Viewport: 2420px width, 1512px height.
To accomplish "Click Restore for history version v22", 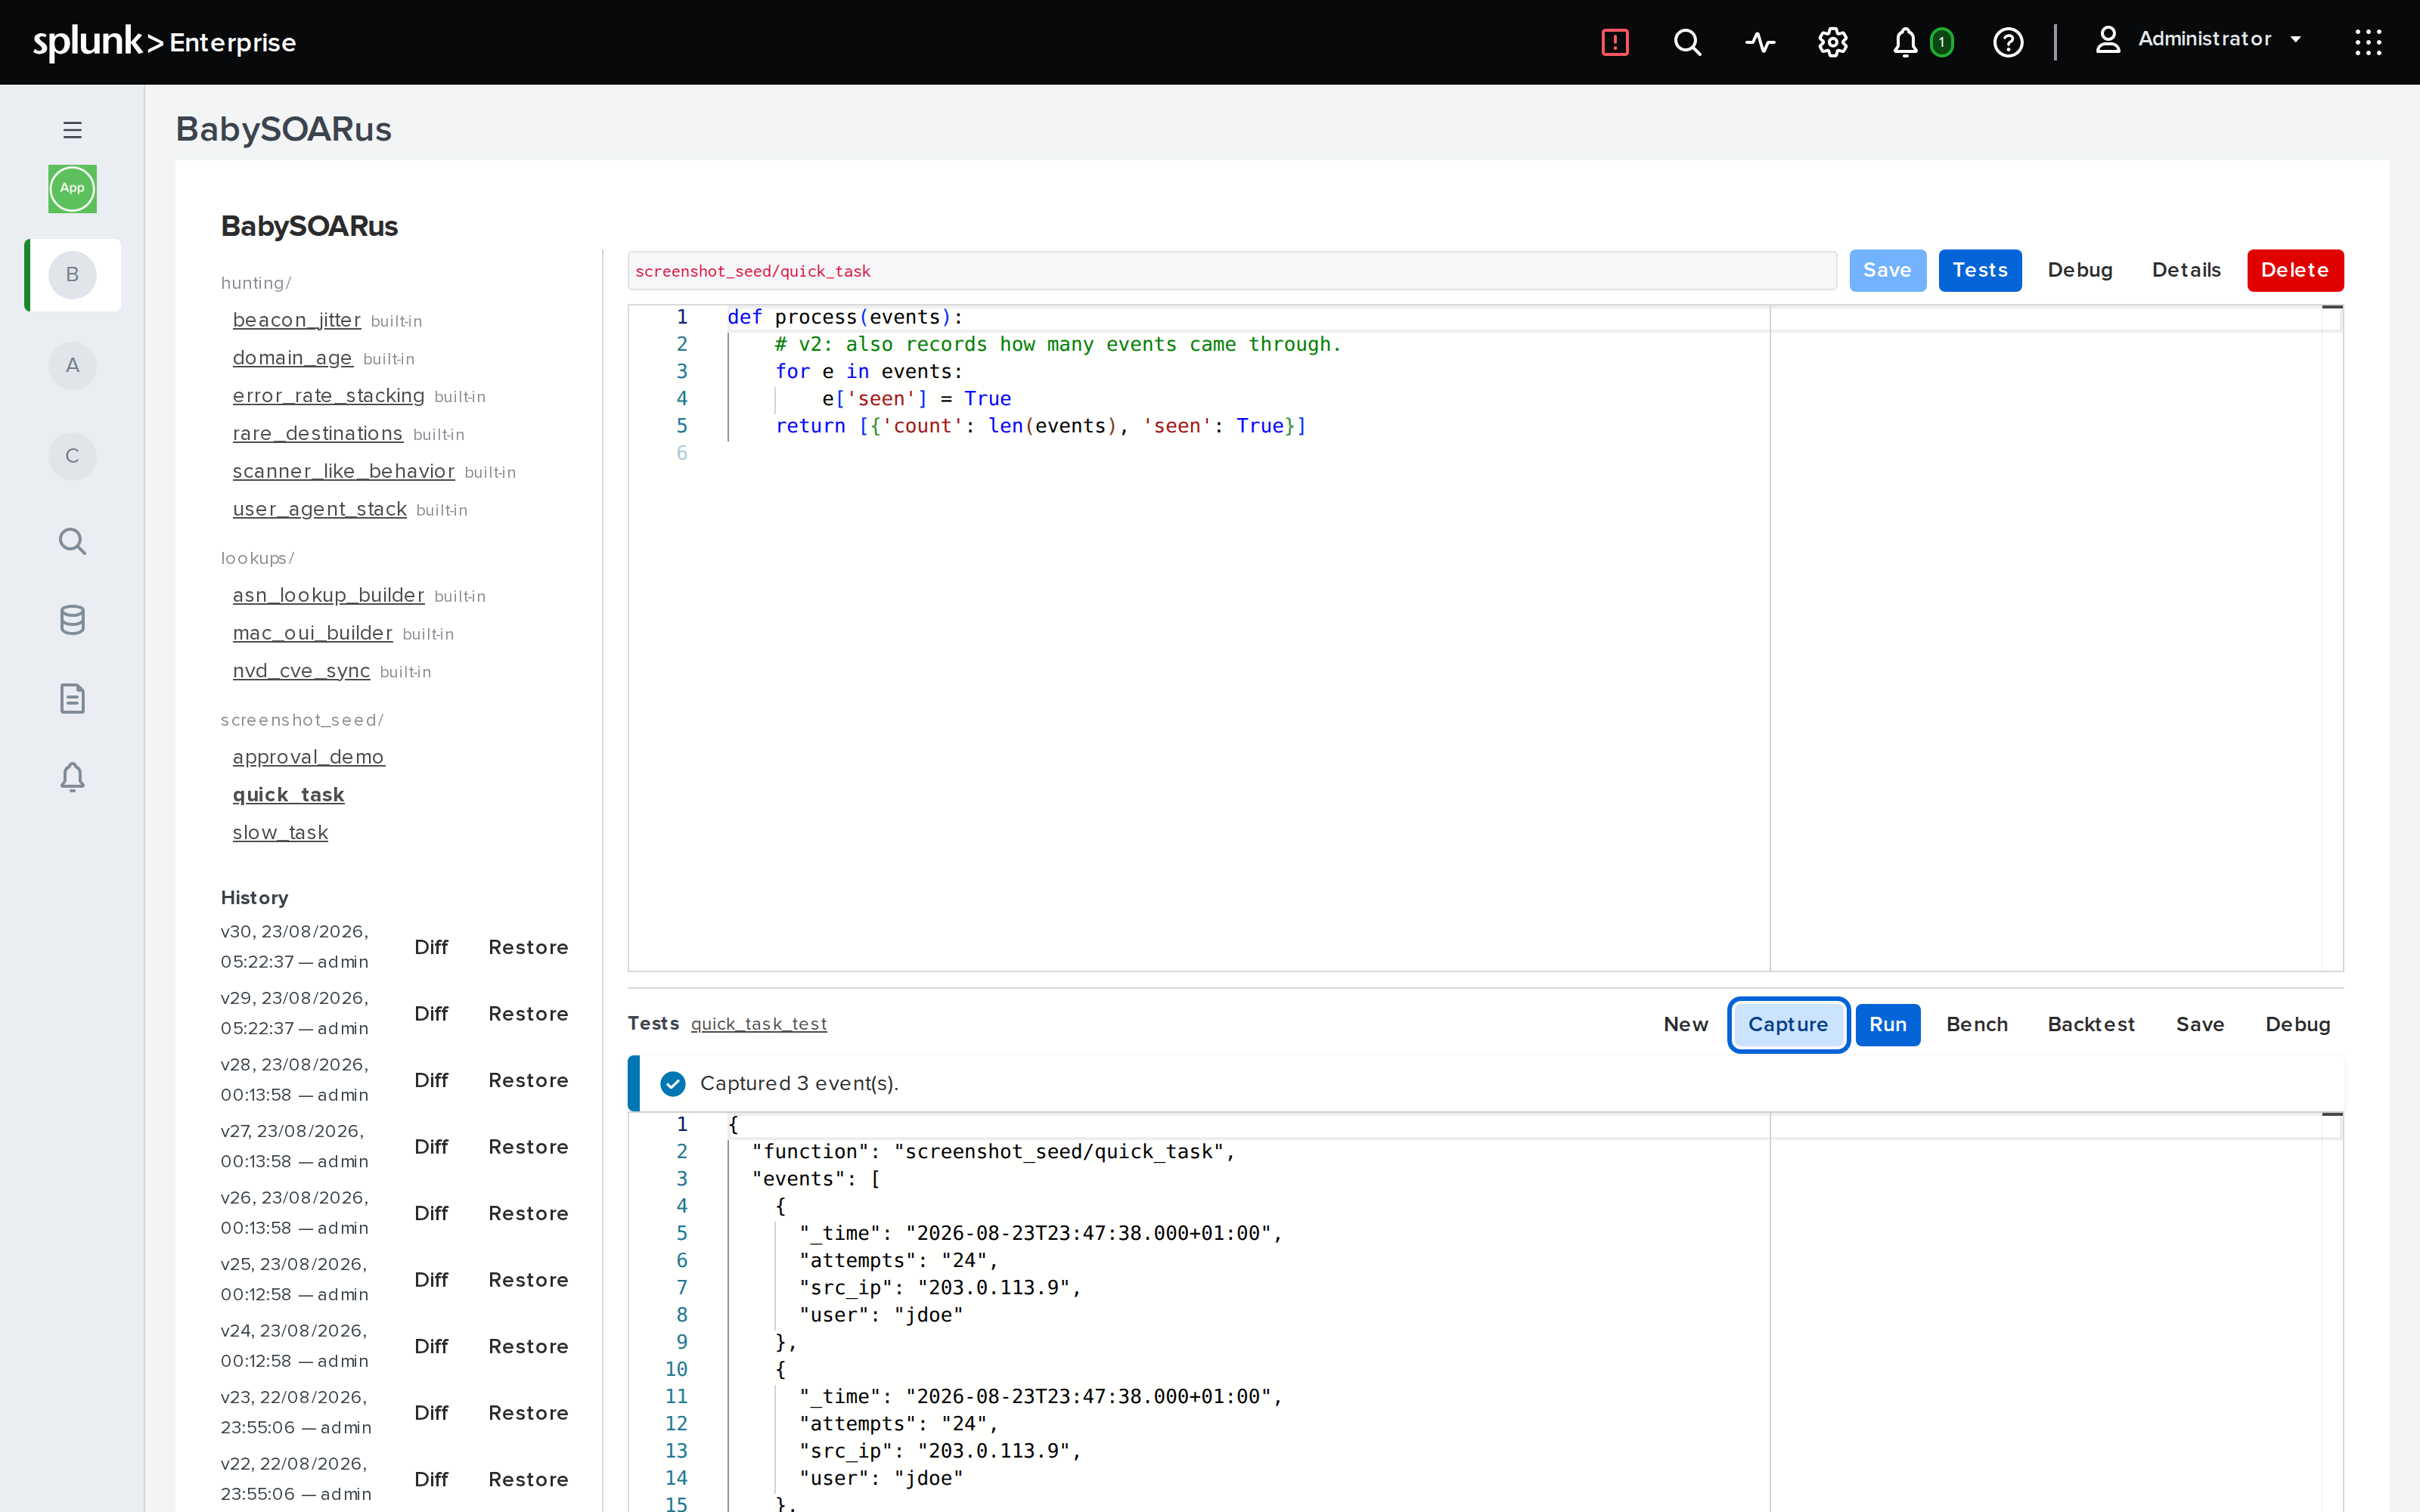I will click(x=528, y=1479).
